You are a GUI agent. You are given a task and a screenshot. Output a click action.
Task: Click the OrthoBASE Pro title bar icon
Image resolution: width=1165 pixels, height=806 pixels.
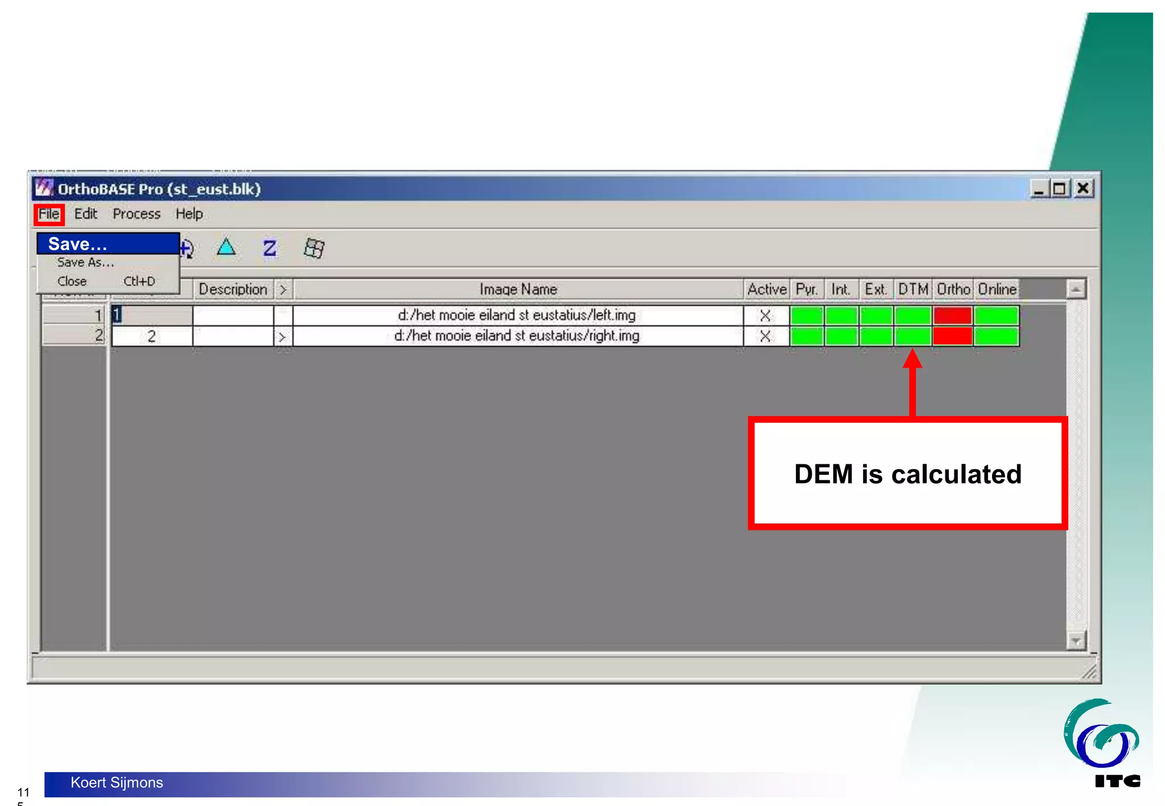point(44,188)
